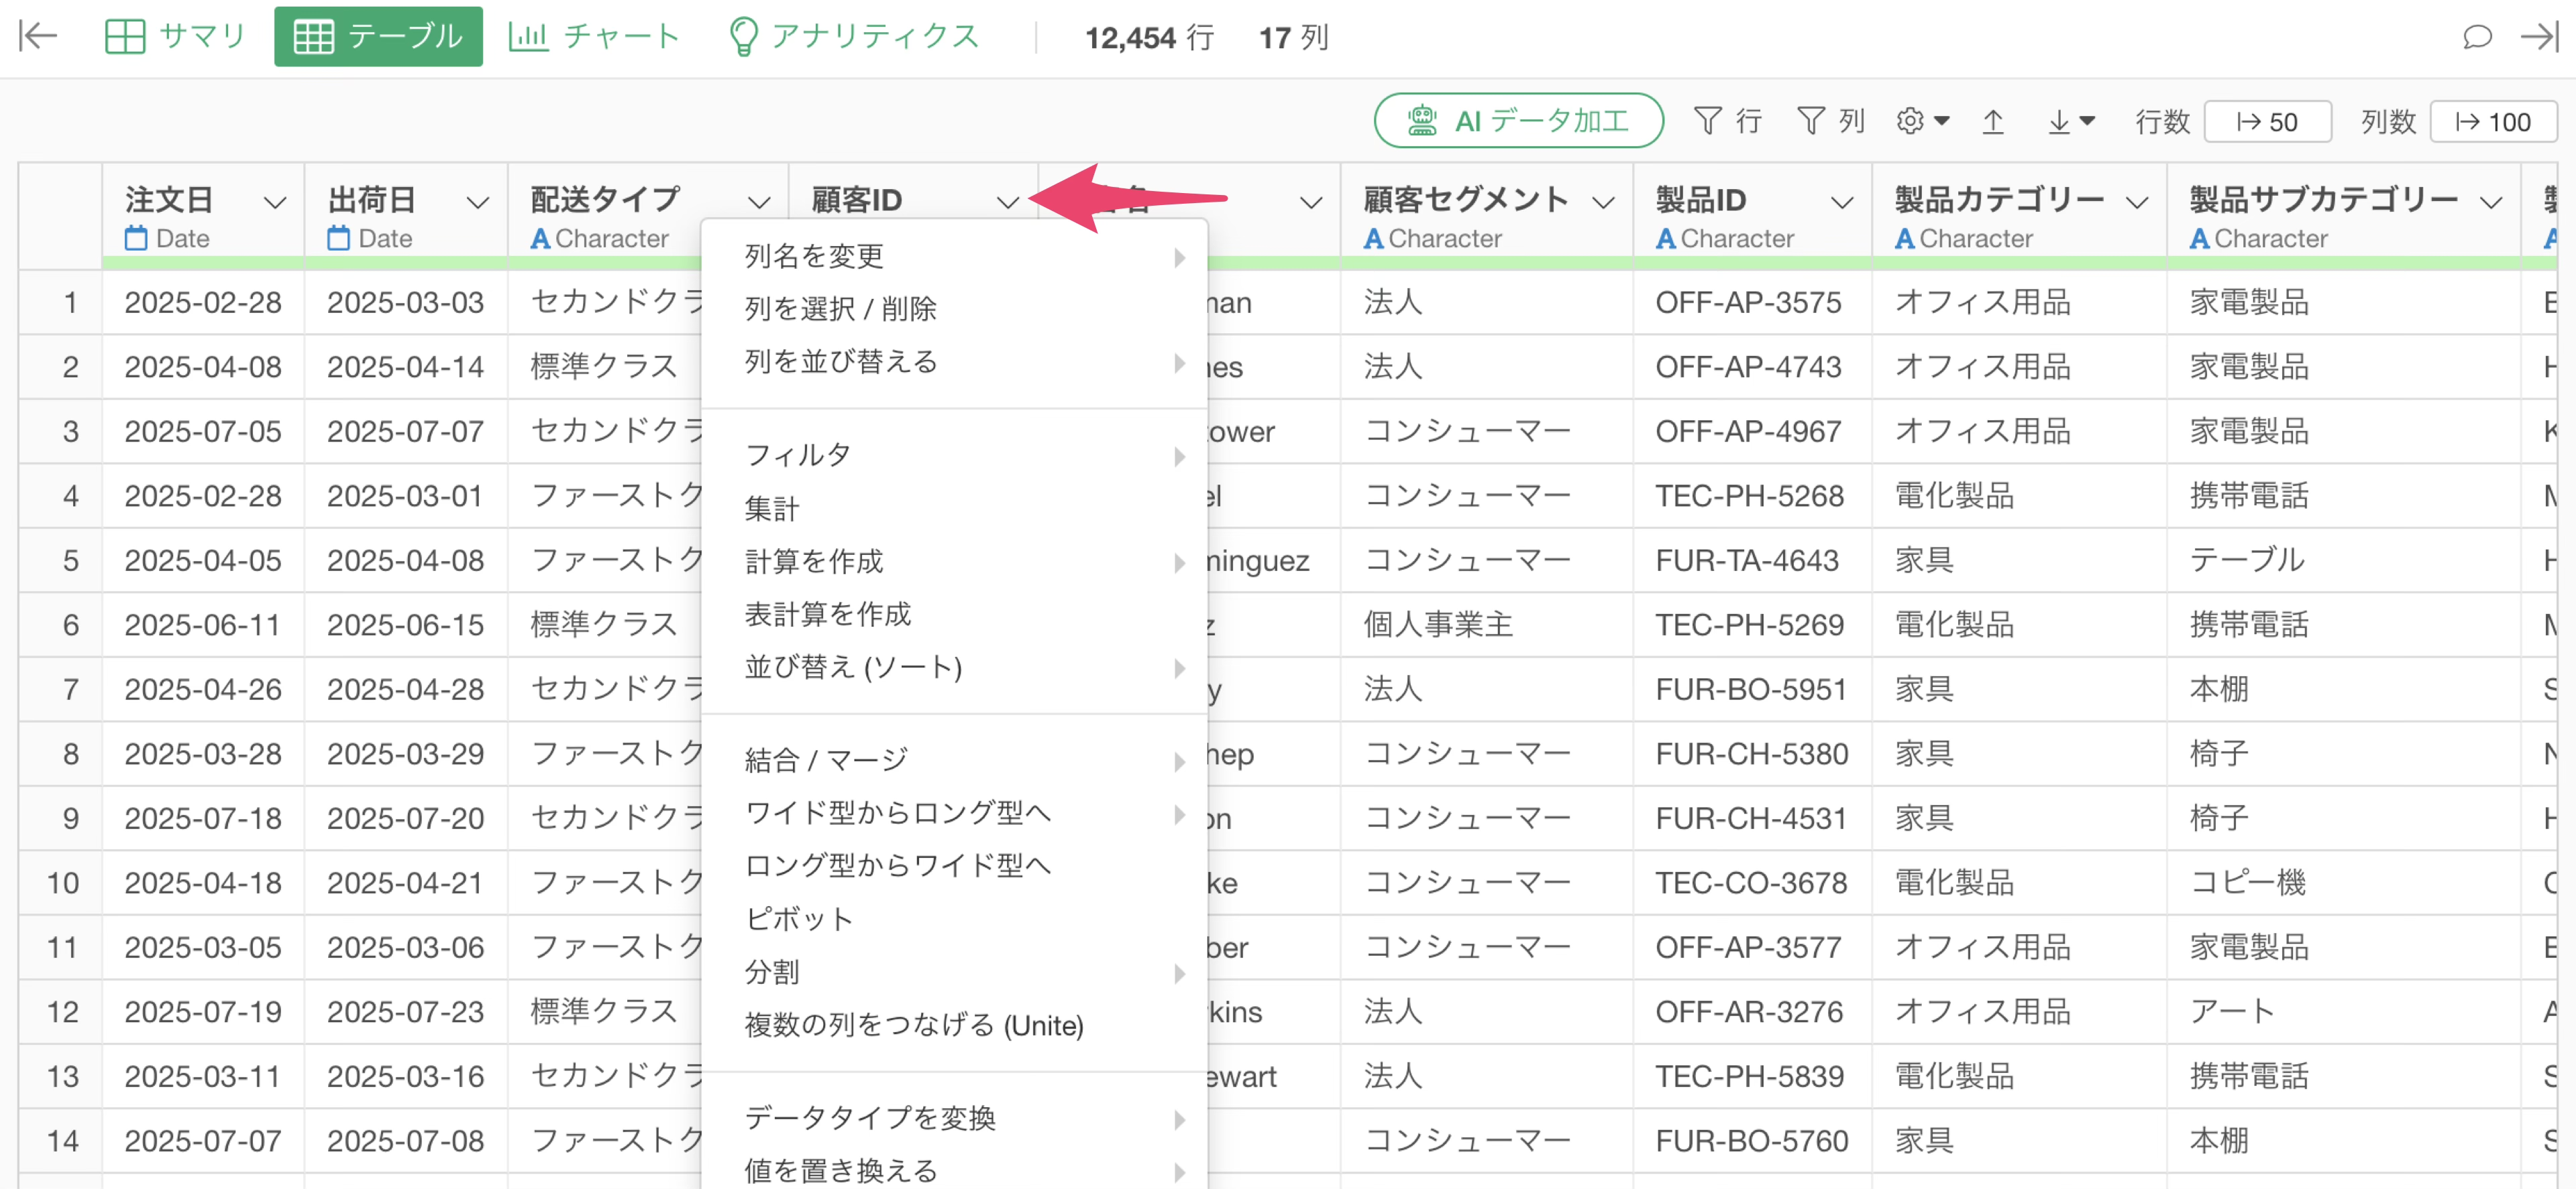Image resolution: width=2576 pixels, height=1189 pixels.
Task: Collapse the 顧客ID column menu chevron
Action: (1008, 202)
